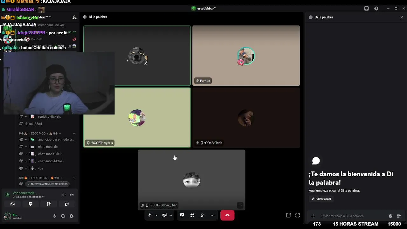407x229 pixels.
Task: Disconnect via the voice panel phone icon
Action: (x=72, y=195)
